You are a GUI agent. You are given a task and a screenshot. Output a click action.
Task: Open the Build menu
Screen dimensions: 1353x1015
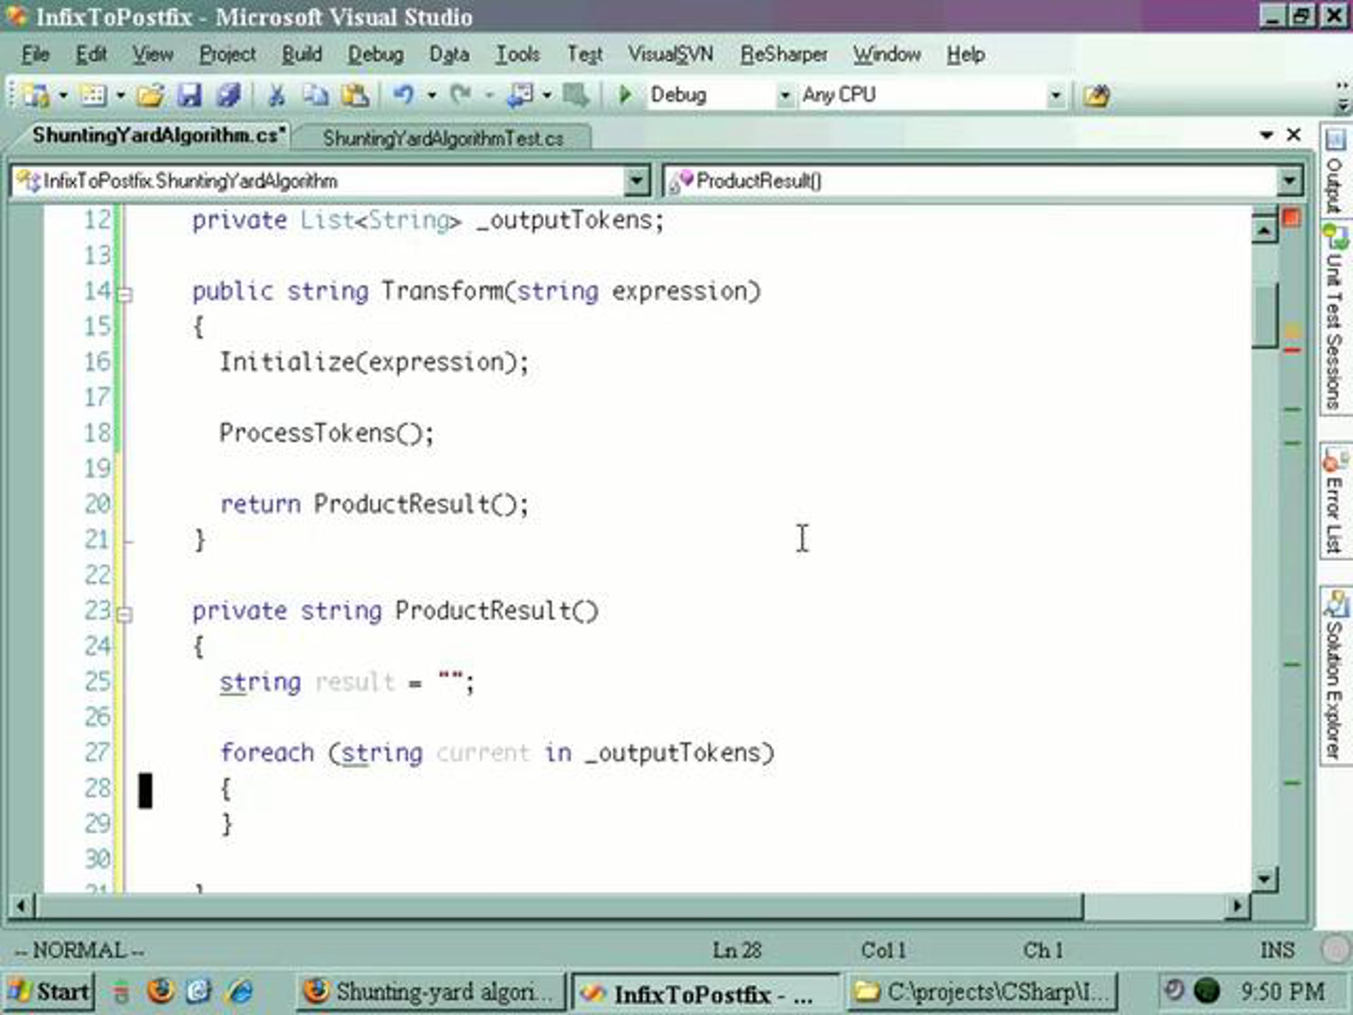pyautogui.click(x=302, y=55)
